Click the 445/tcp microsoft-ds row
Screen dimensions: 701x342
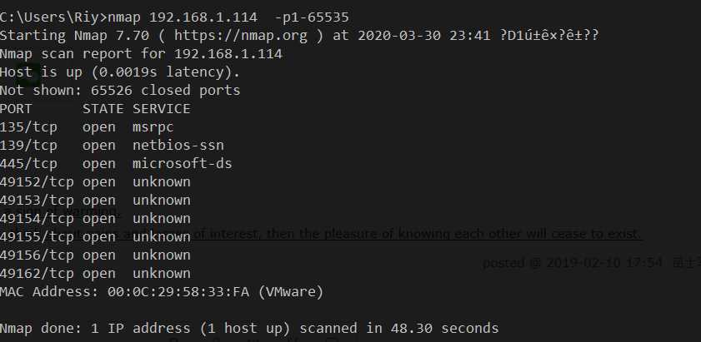click(x=116, y=164)
